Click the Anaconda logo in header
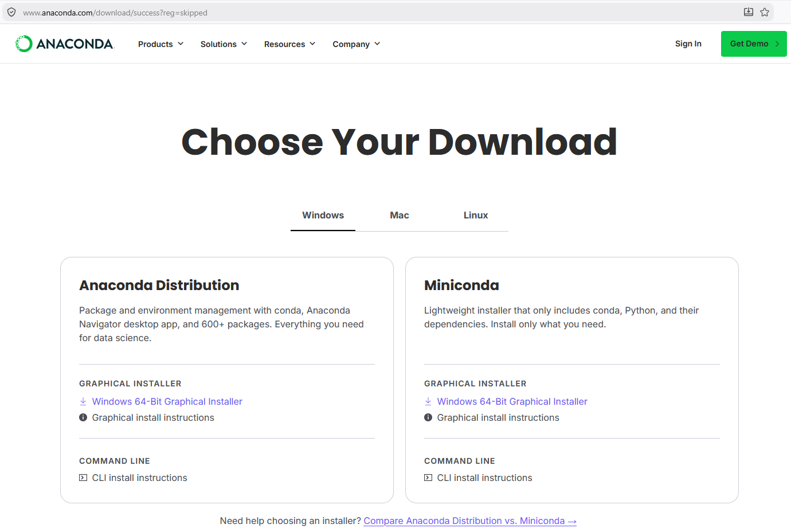 pyautogui.click(x=65, y=44)
